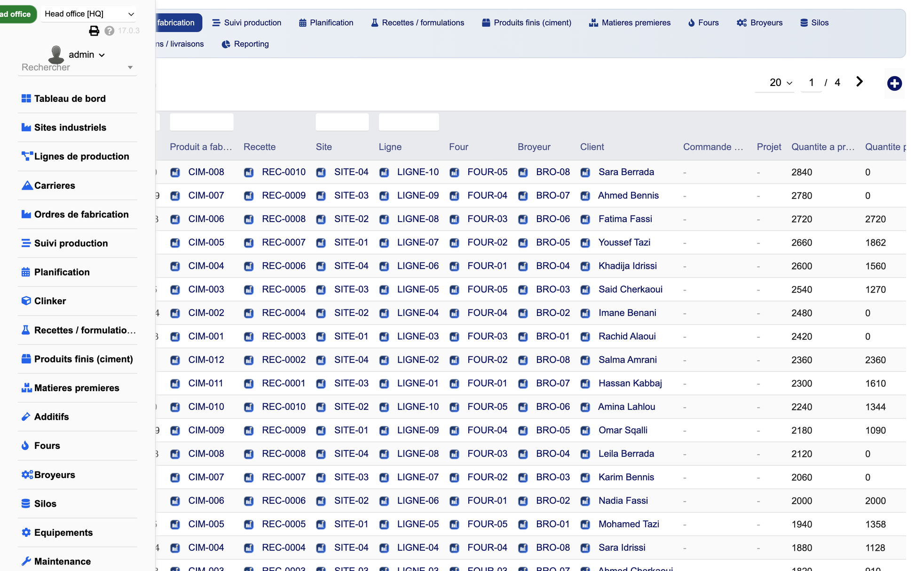Open the Silos top tab
The height and width of the screenshot is (571, 915).
tap(814, 23)
